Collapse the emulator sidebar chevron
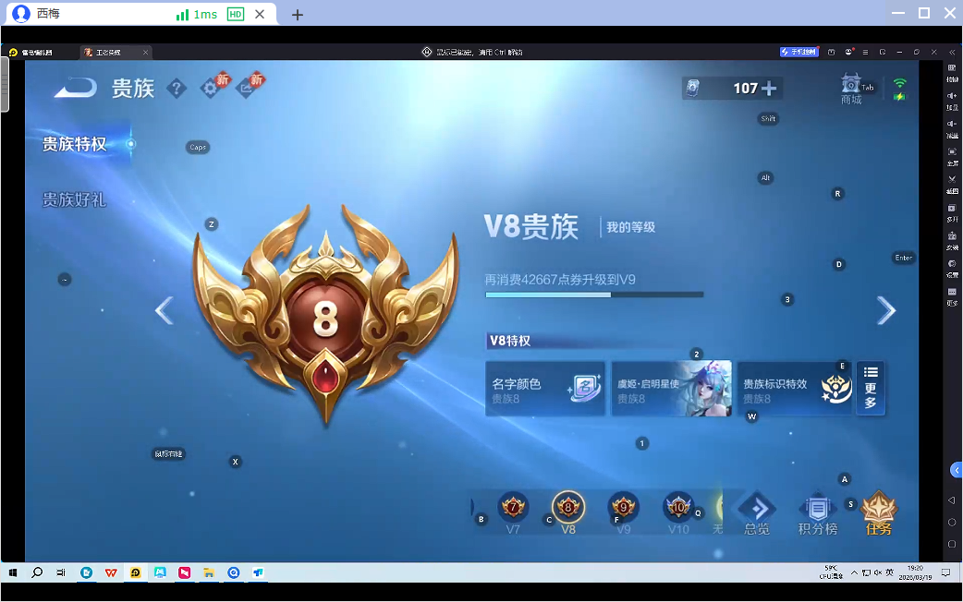 coord(955,470)
